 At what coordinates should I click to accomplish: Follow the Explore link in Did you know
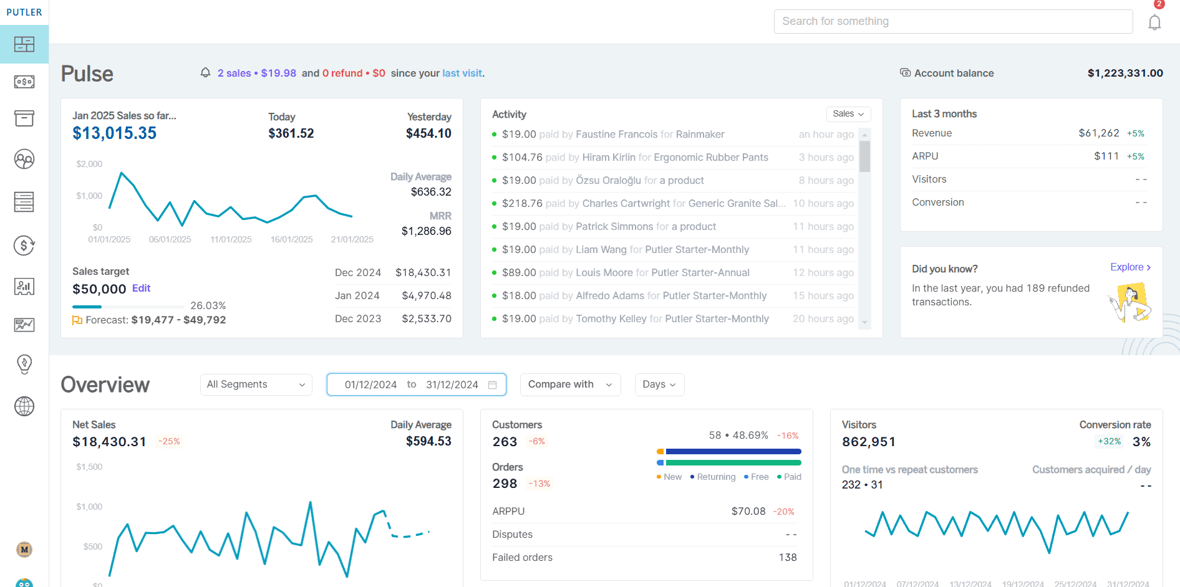tap(1130, 267)
